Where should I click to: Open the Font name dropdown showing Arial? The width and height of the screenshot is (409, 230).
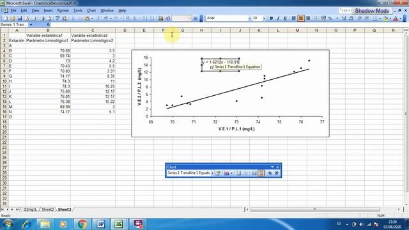(x=250, y=19)
